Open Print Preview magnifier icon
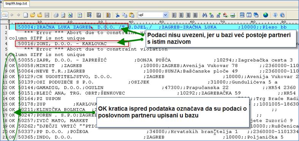 click(63, 15)
